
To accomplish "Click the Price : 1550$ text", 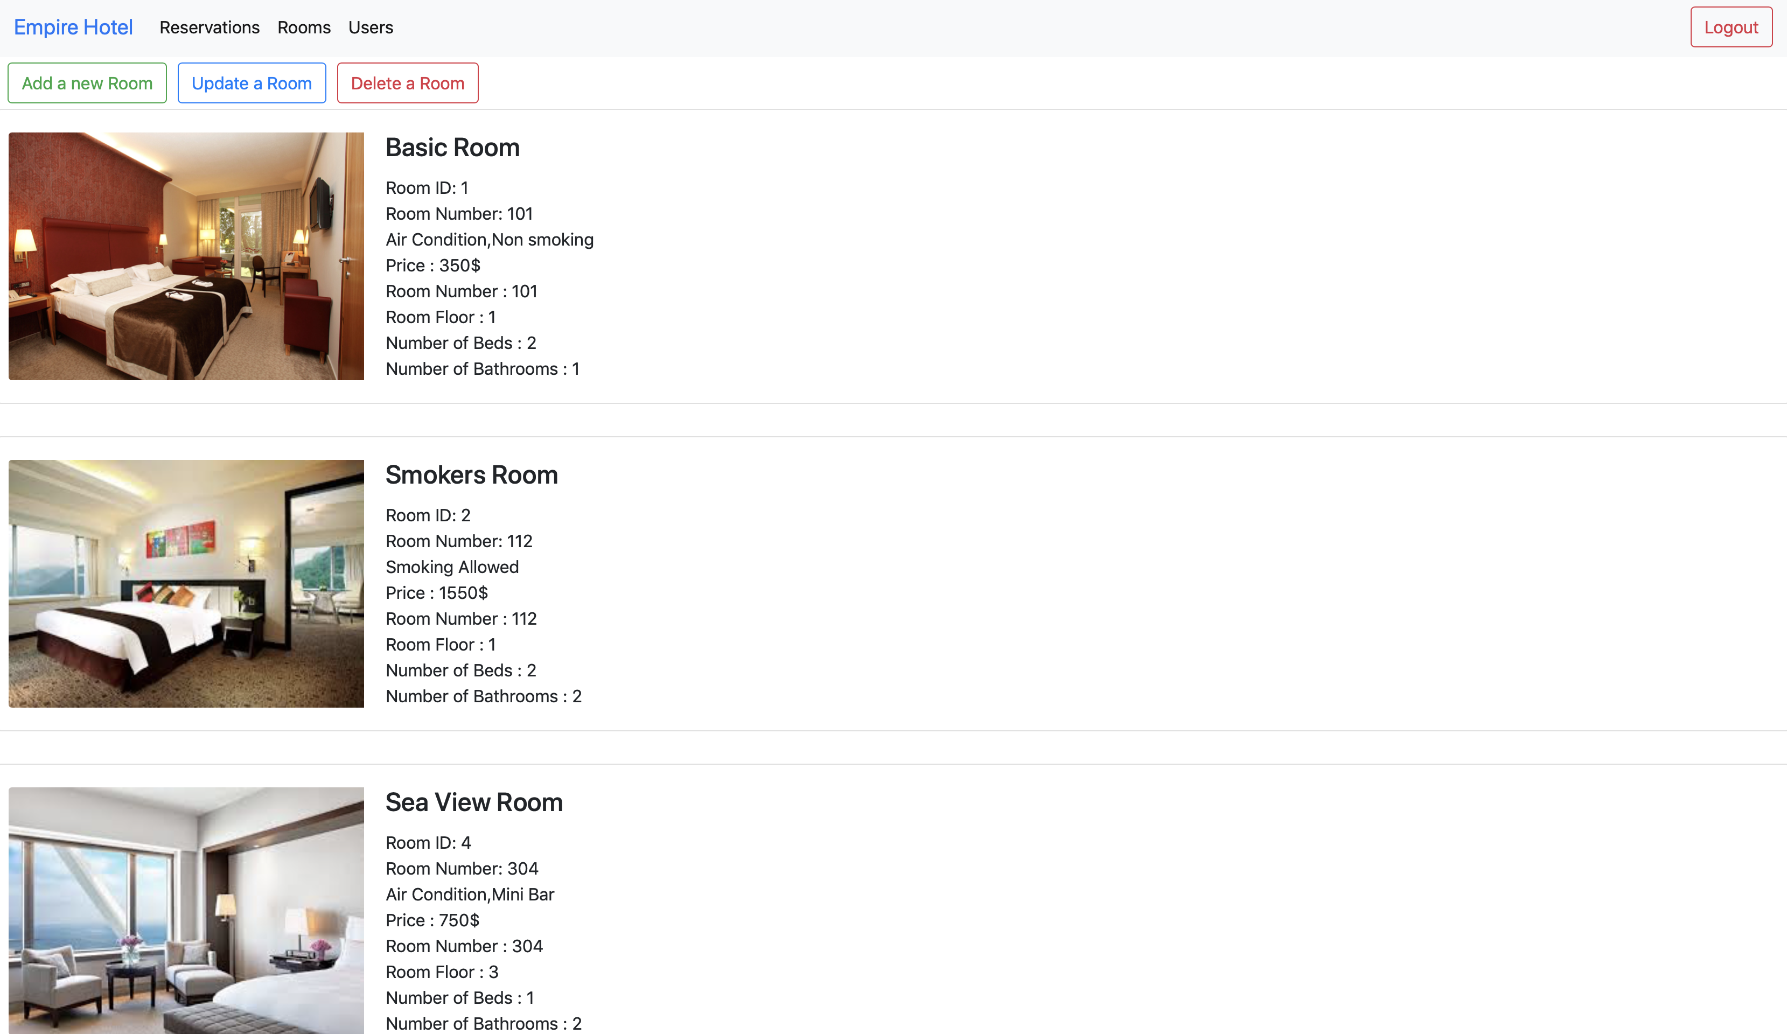I will (x=437, y=593).
